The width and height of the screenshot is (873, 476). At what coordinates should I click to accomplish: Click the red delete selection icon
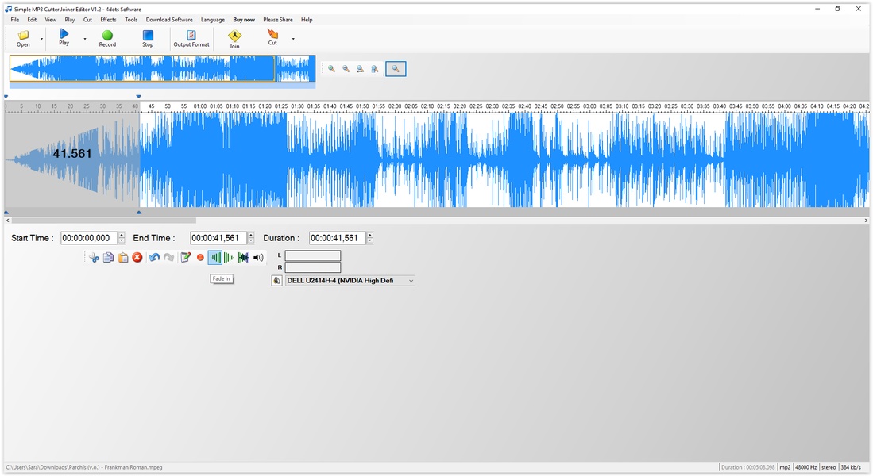(x=137, y=258)
